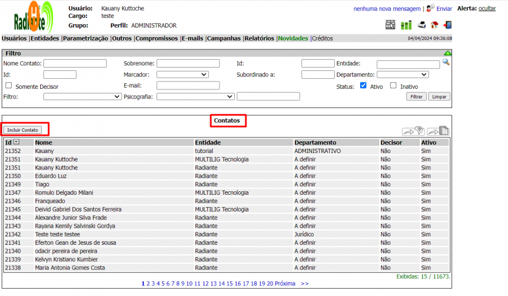The width and height of the screenshot is (508, 296).
Task: Log out using the exit door icon
Action: point(448,25)
